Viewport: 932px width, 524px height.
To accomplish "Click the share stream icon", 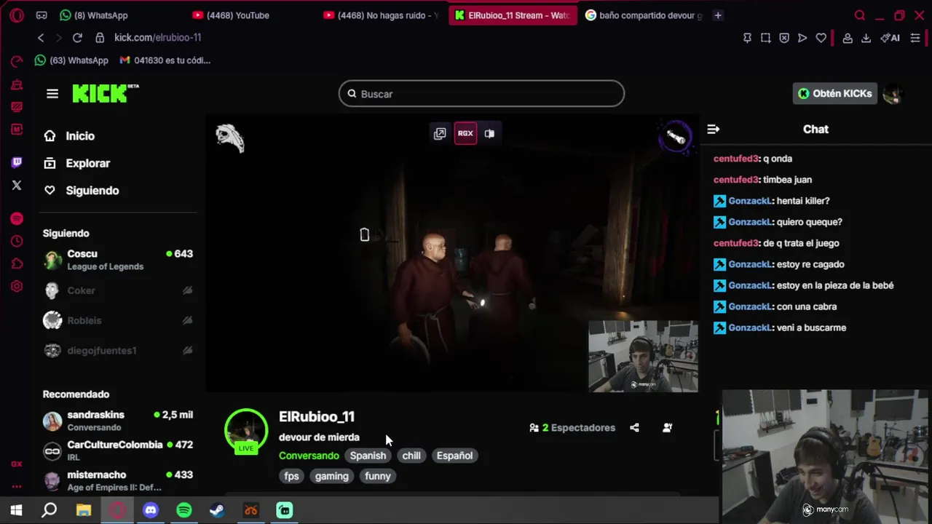I will (x=634, y=428).
